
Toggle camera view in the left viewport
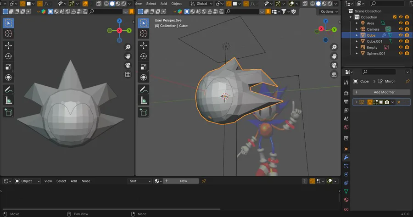[x=128, y=65]
